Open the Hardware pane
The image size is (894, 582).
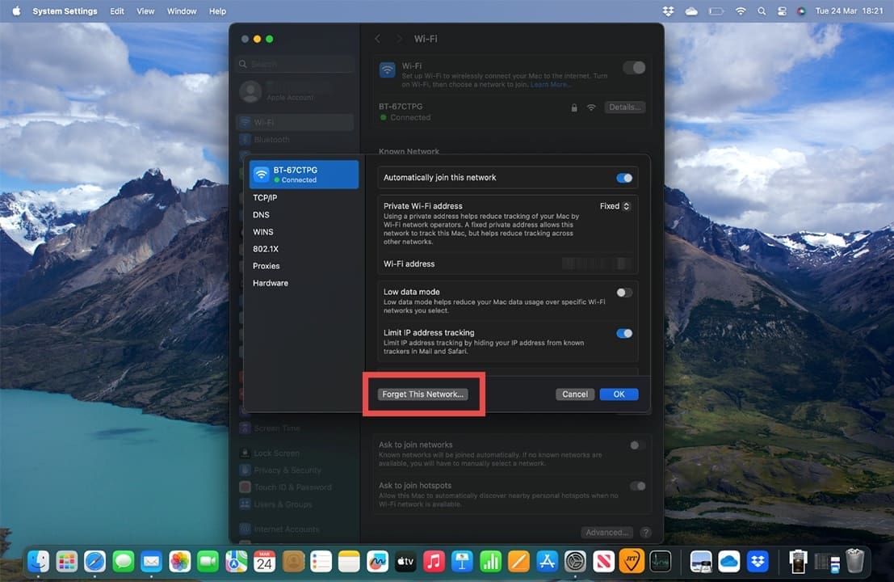271,283
